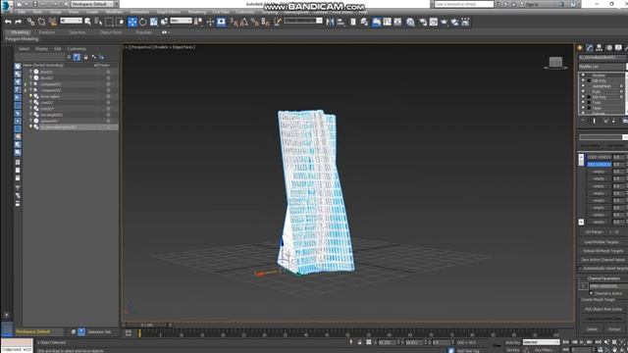This screenshot has height=353, width=628.
Task: Toggle Window/Crossing selection mode
Action: [120, 22]
